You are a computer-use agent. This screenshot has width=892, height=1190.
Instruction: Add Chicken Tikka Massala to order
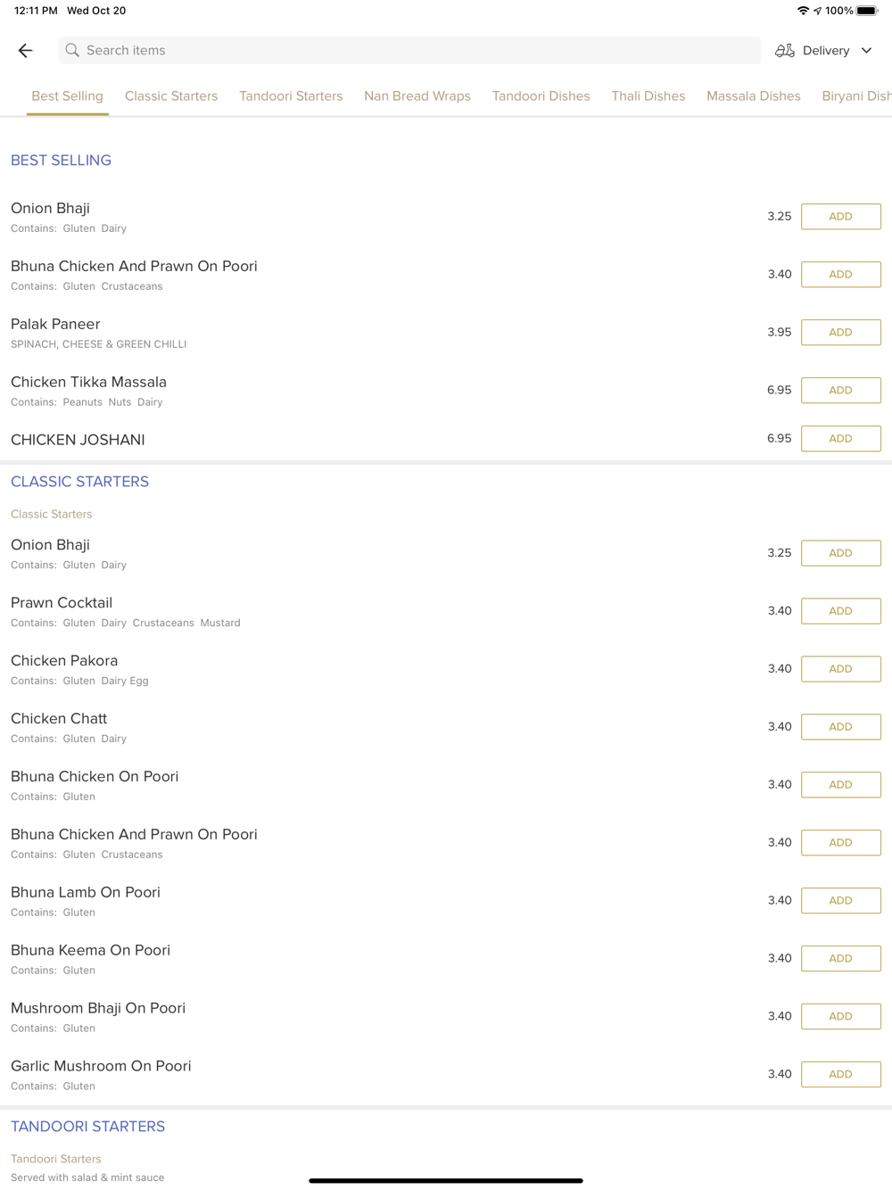pos(840,391)
